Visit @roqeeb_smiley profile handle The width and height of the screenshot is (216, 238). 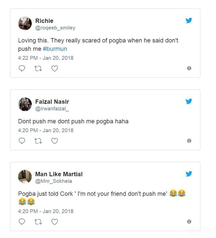[x=55, y=28]
